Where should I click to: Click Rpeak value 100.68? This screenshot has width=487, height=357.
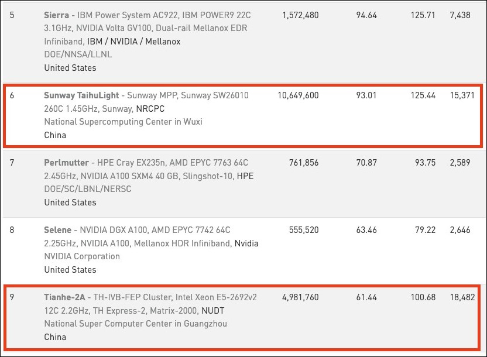(x=423, y=297)
